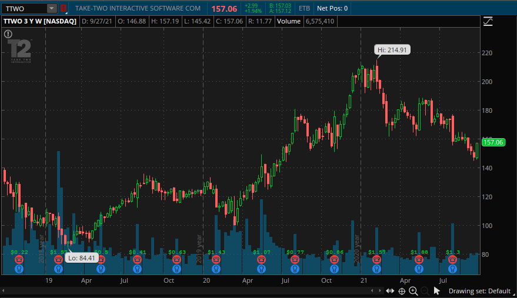This screenshot has width=517, height=298.
Task: Click the Lo: 84.41 price bubble
Action: 81,258
